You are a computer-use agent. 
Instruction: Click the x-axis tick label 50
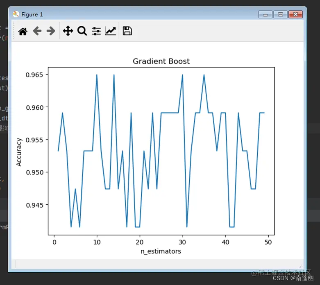pyautogui.click(x=268, y=242)
